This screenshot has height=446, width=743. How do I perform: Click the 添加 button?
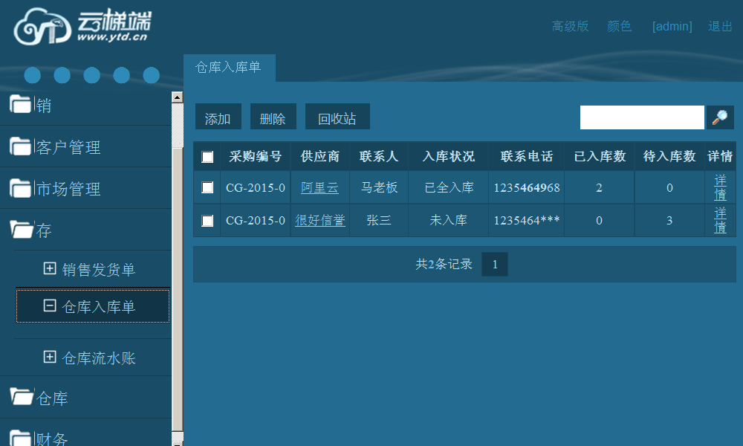point(218,117)
